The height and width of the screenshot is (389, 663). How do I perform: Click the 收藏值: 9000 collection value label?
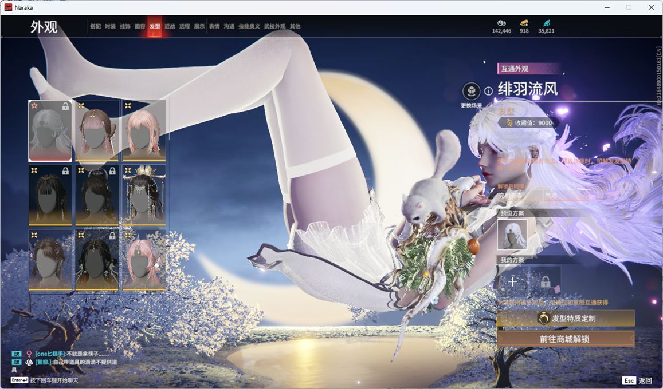click(x=528, y=123)
